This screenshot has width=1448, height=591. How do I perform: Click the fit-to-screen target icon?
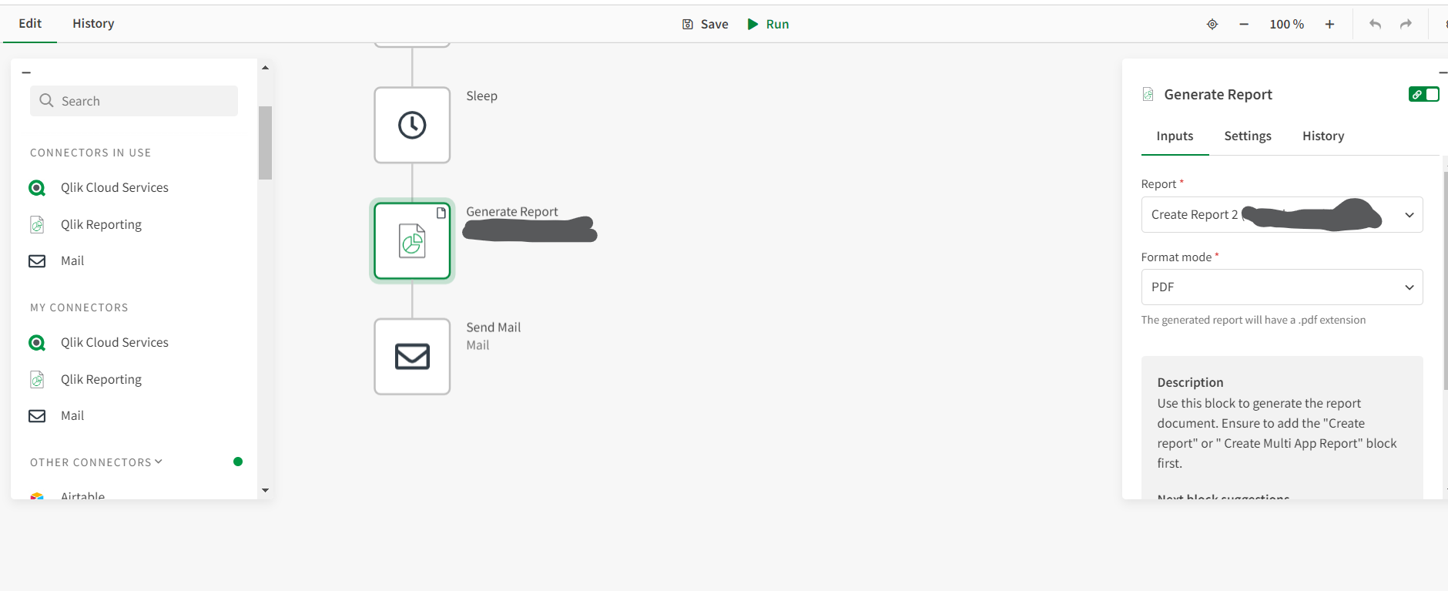coord(1212,25)
